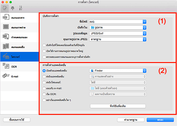Click the IMG file name text field

[116, 22]
